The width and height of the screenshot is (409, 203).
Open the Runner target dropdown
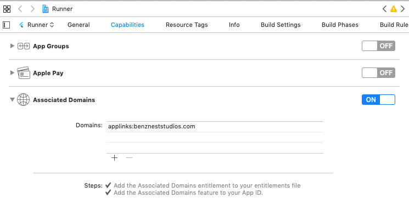[37, 25]
